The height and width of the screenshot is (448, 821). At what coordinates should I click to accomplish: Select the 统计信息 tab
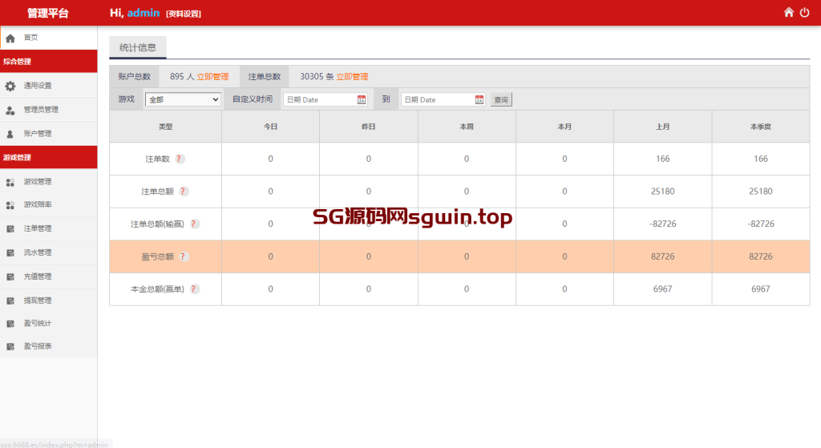138,47
